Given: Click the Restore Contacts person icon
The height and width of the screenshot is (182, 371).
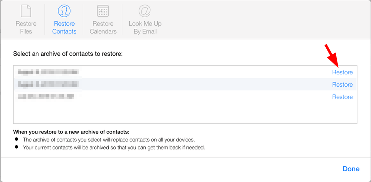Looking at the screenshot, I should tap(64, 11).
